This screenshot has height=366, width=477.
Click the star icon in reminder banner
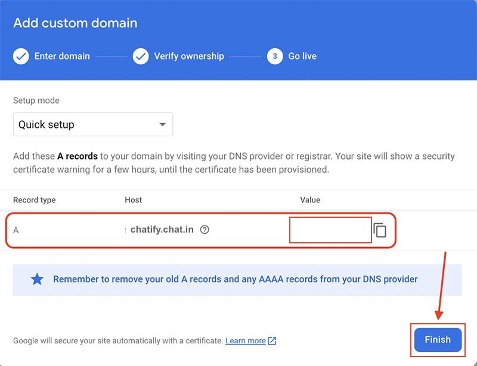point(37,279)
